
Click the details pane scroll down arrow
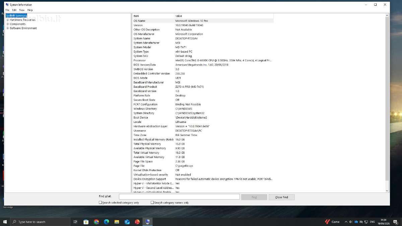click(x=387, y=191)
